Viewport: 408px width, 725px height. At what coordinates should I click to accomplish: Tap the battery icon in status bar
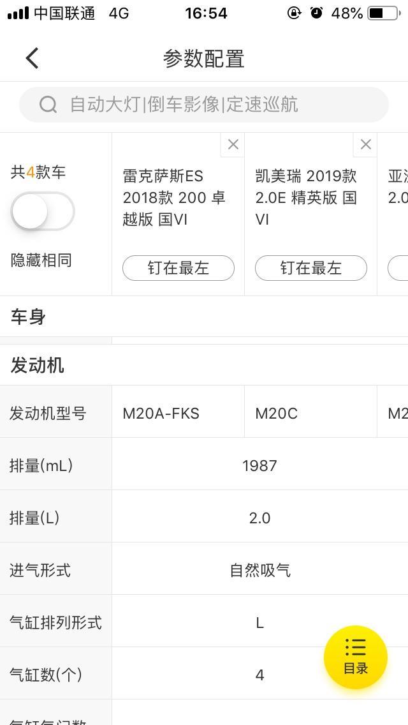(384, 13)
